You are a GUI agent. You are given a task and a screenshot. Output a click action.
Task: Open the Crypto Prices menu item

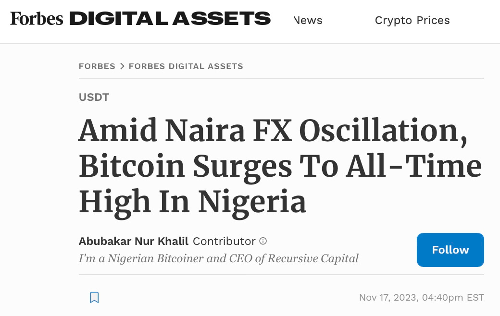click(x=412, y=20)
